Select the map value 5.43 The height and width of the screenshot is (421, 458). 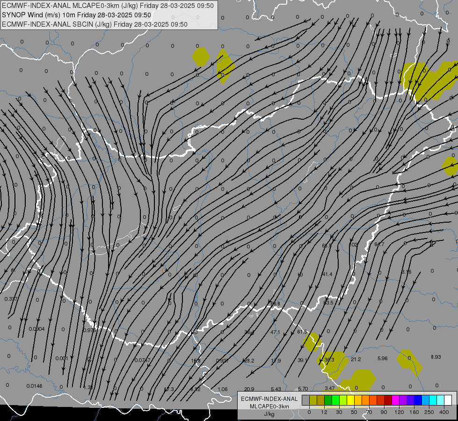(x=276, y=389)
